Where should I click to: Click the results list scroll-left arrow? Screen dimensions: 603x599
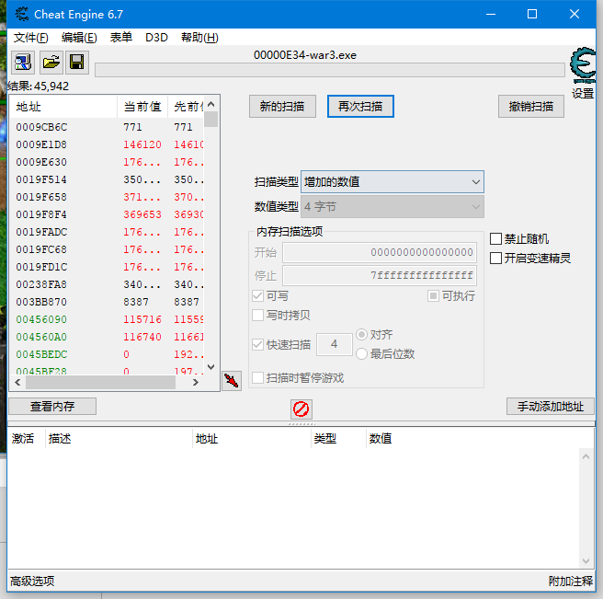click(x=17, y=382)
